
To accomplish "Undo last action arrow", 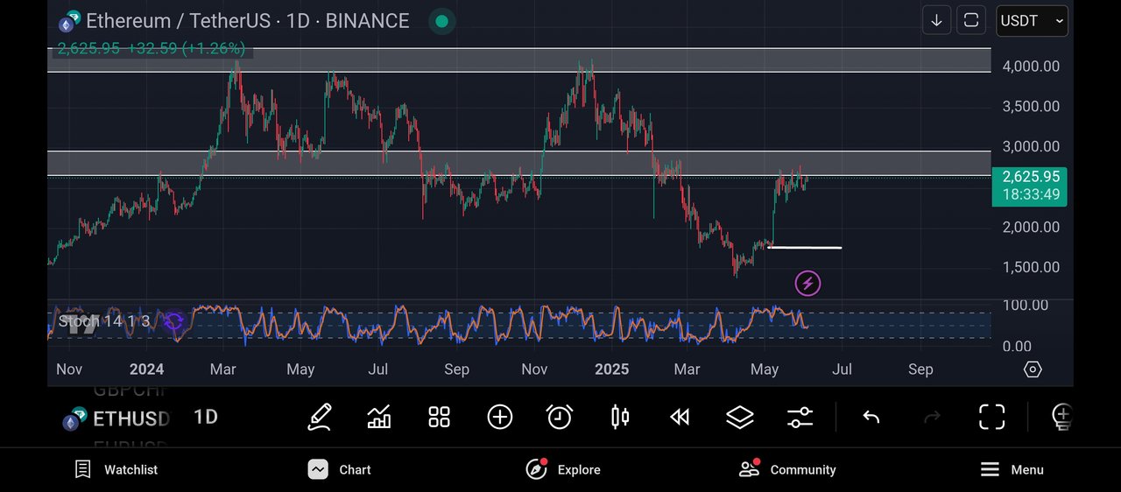I will coord(871,418).
